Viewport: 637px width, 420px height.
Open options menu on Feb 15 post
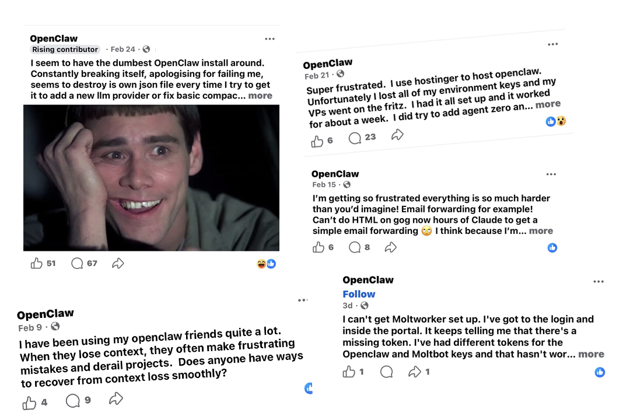point(551,174)
